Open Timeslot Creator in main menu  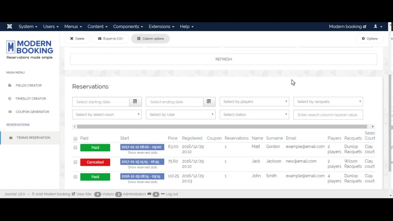[x=31, y=99]
